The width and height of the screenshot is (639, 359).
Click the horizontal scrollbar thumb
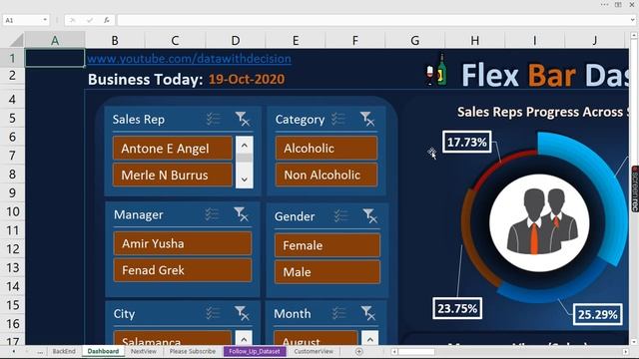click(x=416, y=351)
